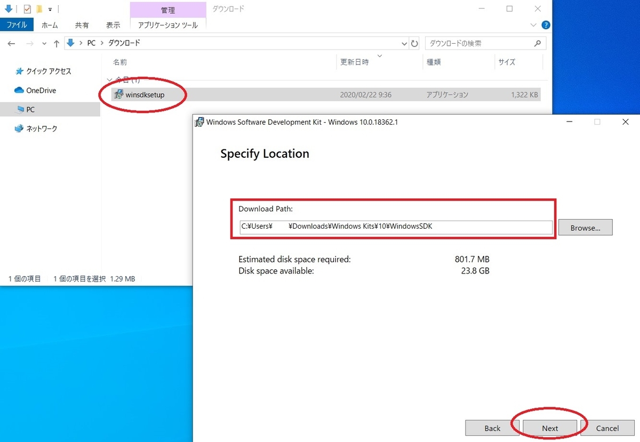This screenshot has width=640, height=442.
Task: Select the 管理 contextual tab header
Action: 167,10
